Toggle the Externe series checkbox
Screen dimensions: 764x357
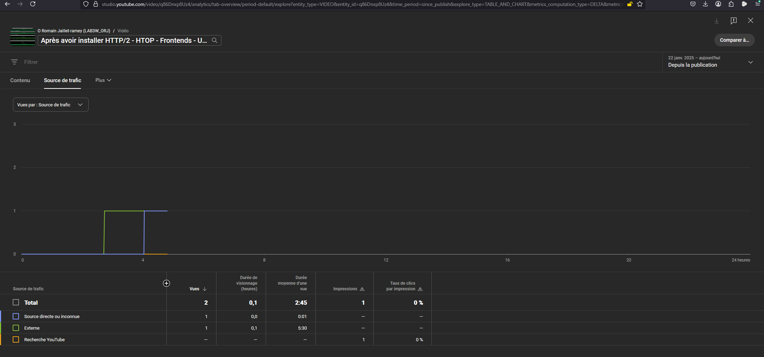pos(16,328)
